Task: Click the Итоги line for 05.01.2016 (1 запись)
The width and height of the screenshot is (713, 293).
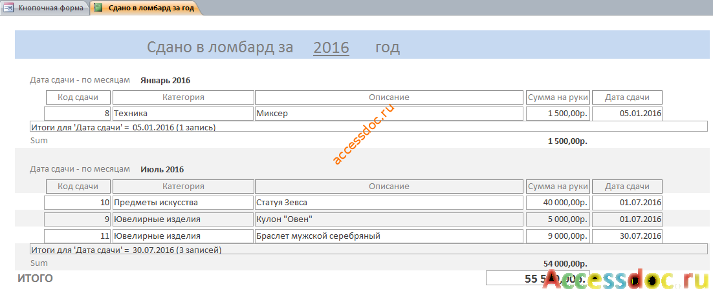Action: 368,126
